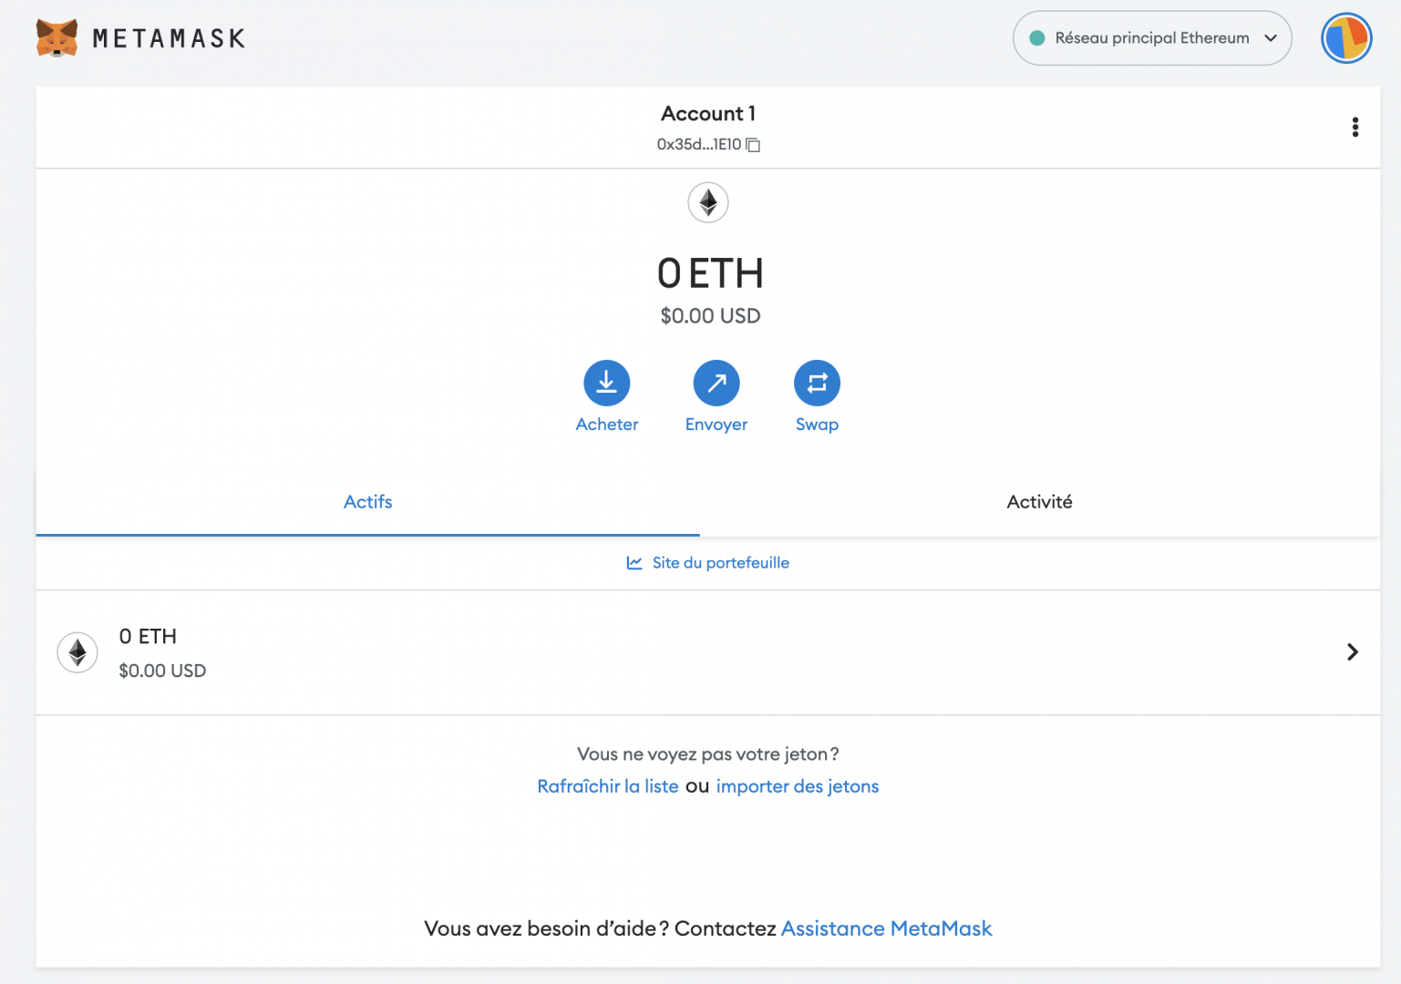Click the Account 1 name
Screen dimensions: 1401x984
tap(708, 114)
